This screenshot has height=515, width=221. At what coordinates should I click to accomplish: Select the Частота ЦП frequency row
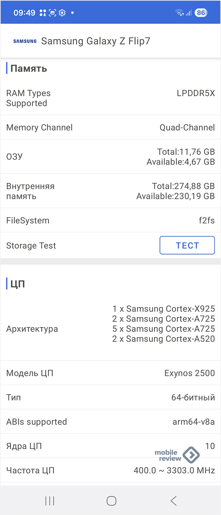(x=110, y=470)
